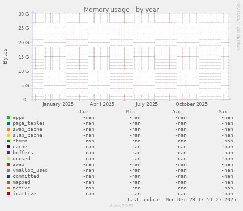
Task: Select the 'shmem' legend label
Action: (20, 141)
